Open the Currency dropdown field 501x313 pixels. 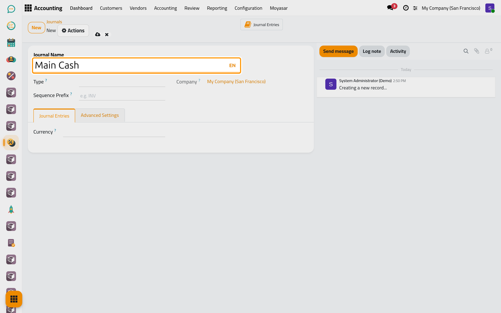(114, 132)
